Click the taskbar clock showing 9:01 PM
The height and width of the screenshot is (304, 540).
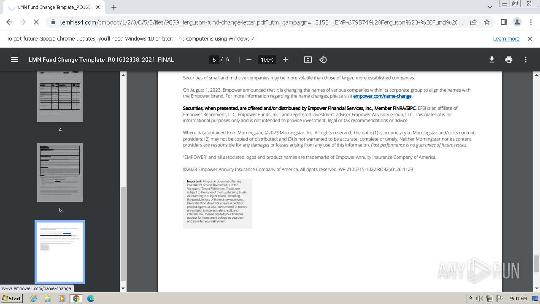(x=518, y=299)
